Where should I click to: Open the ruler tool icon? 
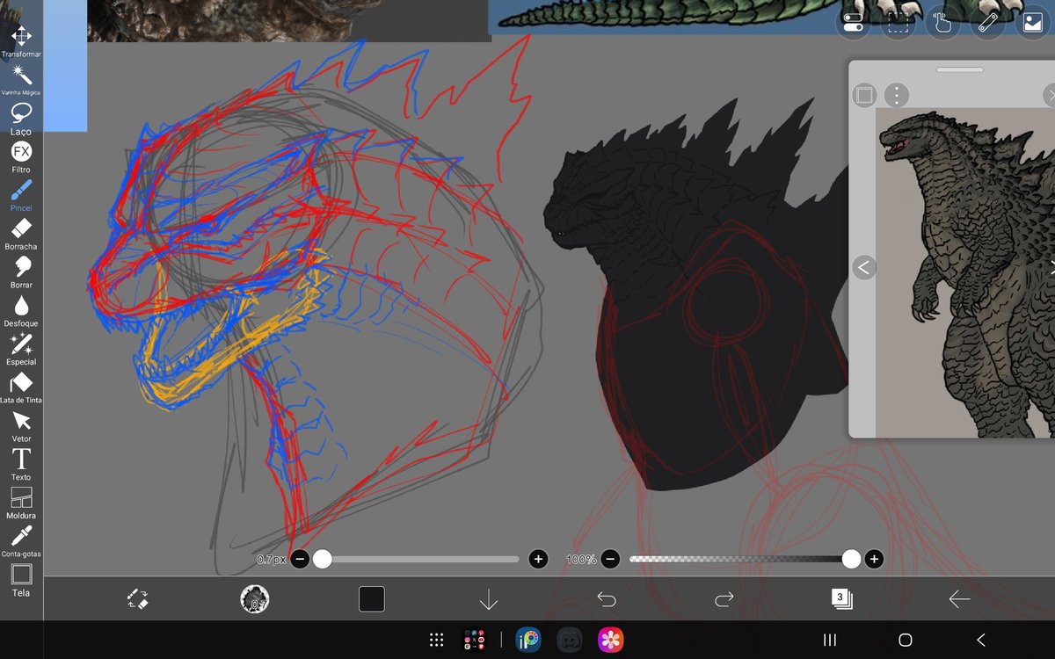988,24
